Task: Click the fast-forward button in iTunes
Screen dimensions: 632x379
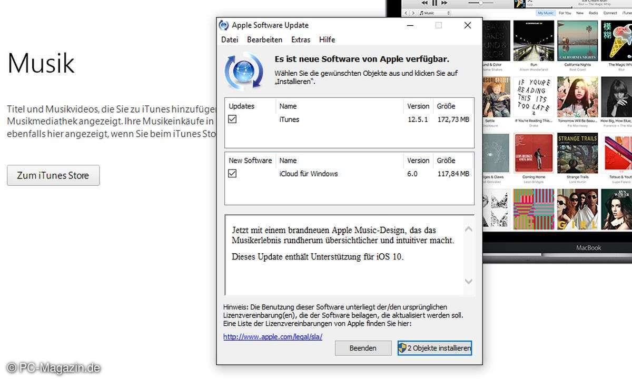Action: pos(445,3)
